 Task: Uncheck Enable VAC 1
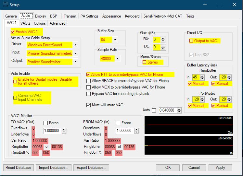pyautogui.click(x=13, y=32)
